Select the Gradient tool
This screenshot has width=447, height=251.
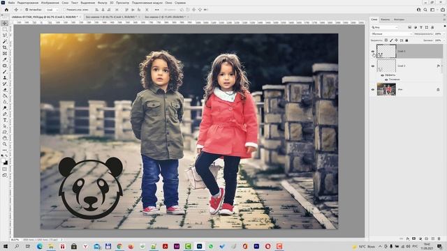[x=5, y=96]
